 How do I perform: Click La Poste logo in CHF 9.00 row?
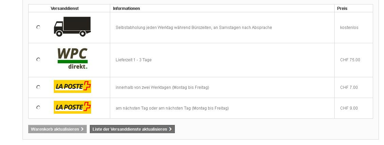[x=72, y=107]
